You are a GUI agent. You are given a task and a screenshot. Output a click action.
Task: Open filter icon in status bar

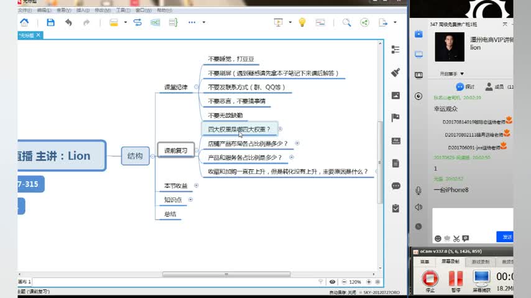click(321, 281)
